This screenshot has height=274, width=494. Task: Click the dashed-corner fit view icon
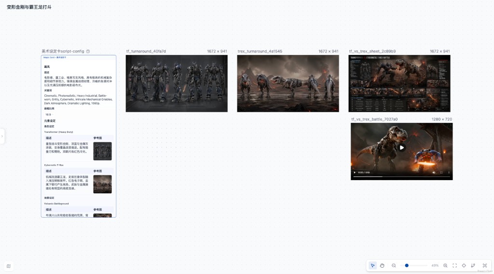pyautogui.click(x=454, y=265)
